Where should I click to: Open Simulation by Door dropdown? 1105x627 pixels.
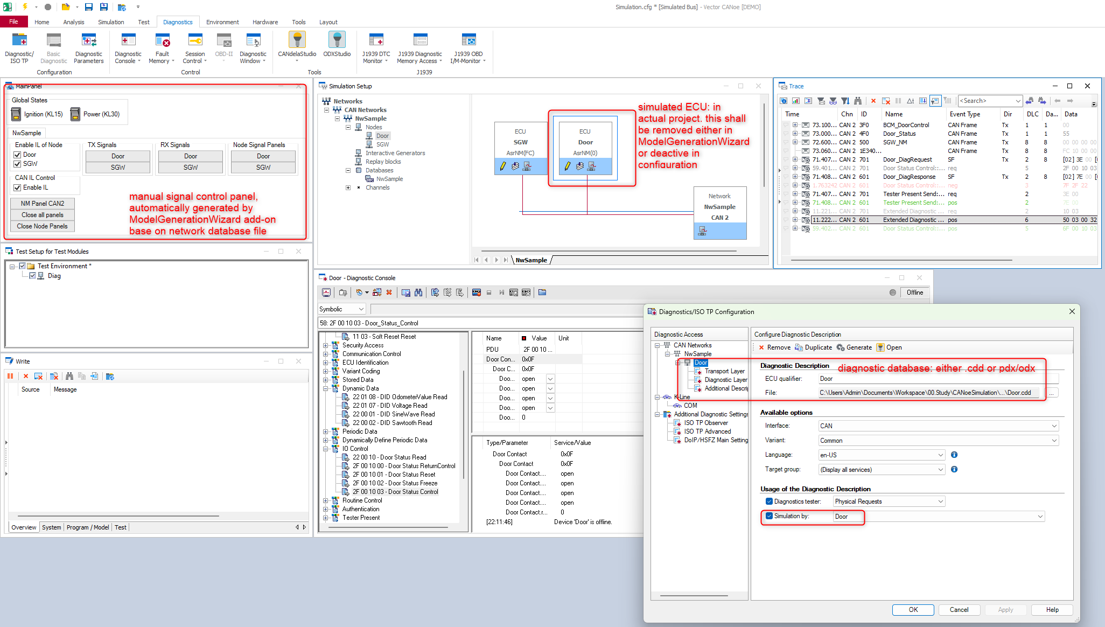939,517
